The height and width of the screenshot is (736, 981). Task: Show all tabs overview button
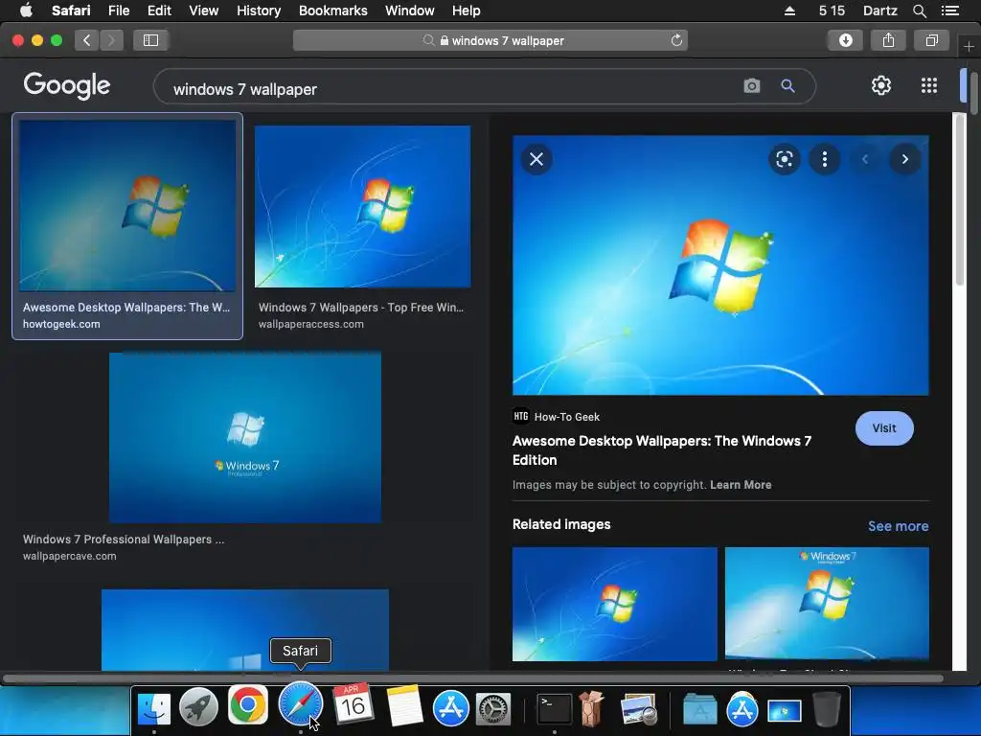tap(931, 40)
